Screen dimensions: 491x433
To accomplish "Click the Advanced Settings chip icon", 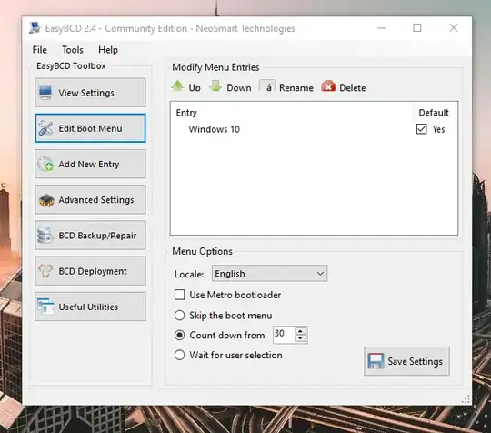I will pyautogui.click(x=46, y=200).
